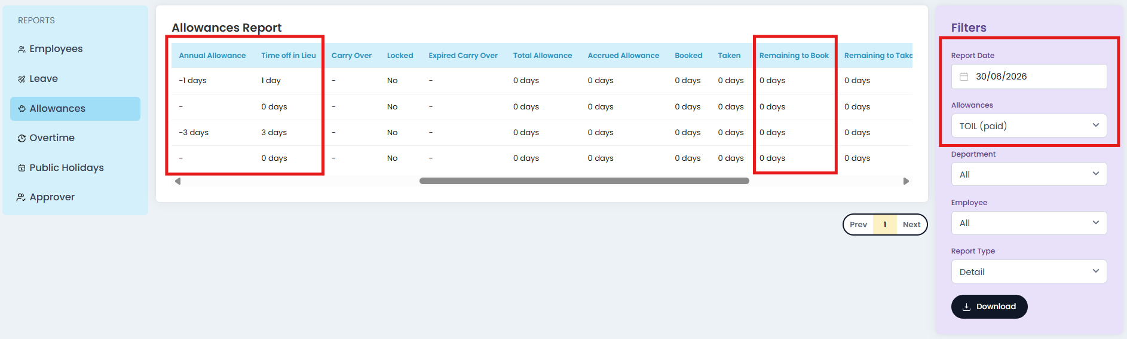
Task: Click the '-3 days' annual allowance cell
Action: [x=194, y=133]
